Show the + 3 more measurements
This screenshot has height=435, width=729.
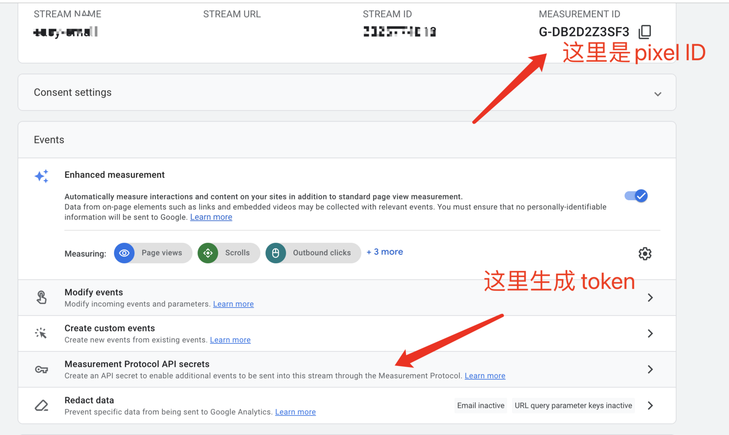pyautogui.click(x=385, y=252)
